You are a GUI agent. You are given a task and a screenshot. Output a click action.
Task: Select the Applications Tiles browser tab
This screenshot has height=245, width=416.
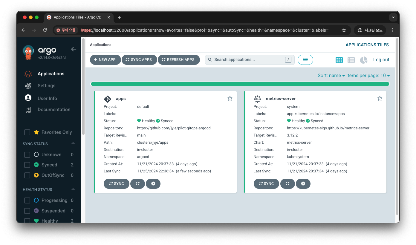(x=79, y=17)
